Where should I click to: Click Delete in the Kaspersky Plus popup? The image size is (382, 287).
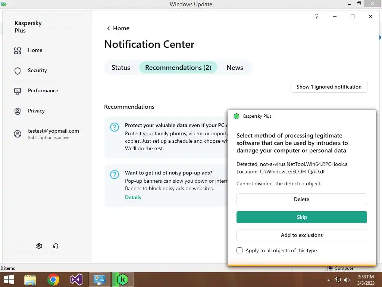click(x=301, y=199)
